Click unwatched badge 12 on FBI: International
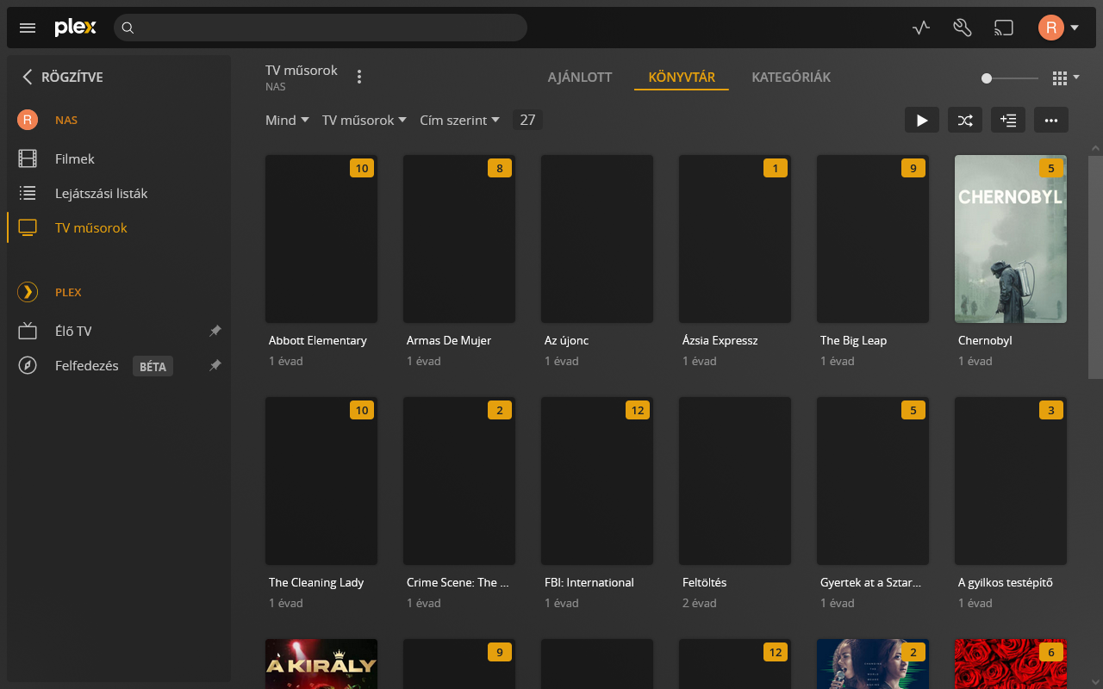This screenshot has width=1103, height=689. pos(638,410)
